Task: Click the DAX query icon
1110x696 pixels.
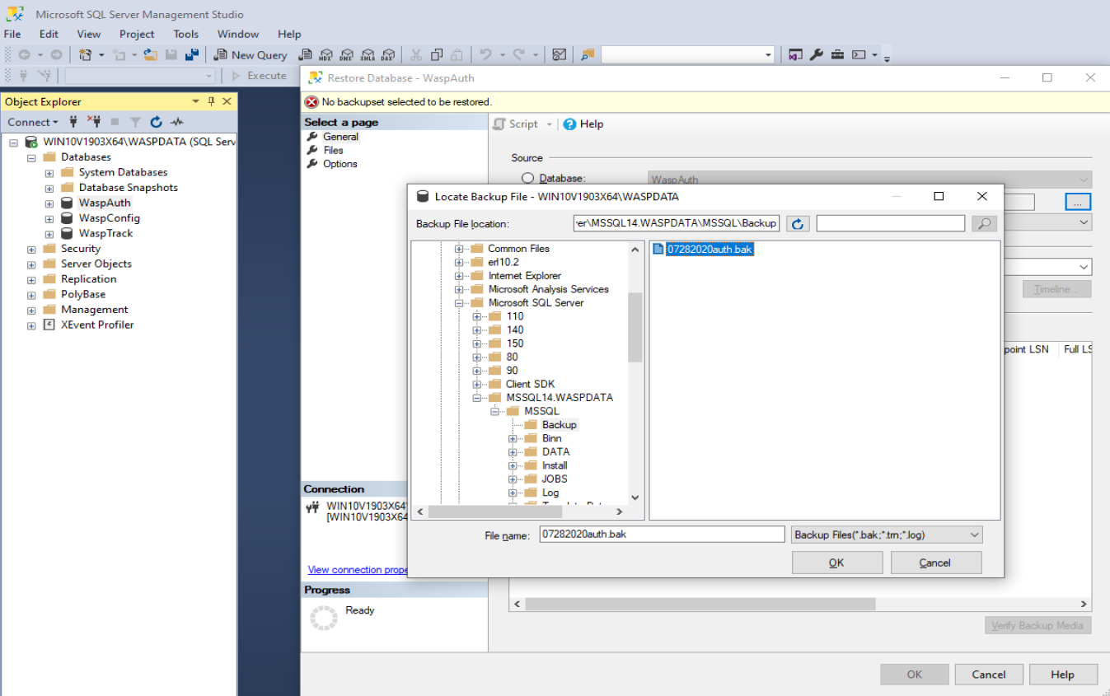Action: [x=388, y=54]
